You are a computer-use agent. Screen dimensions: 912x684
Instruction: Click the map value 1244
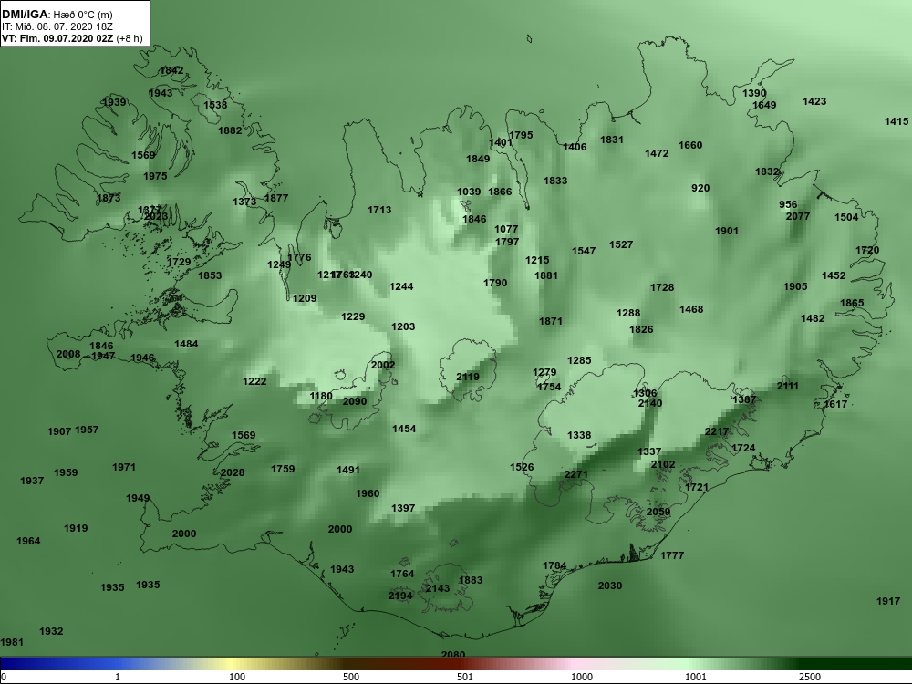point(401,286)
